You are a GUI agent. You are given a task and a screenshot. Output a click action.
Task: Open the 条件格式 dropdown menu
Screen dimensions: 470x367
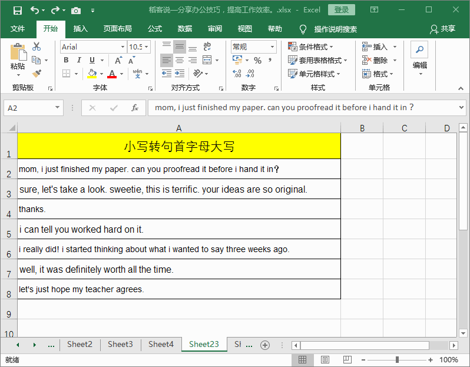tap(310, 47)
